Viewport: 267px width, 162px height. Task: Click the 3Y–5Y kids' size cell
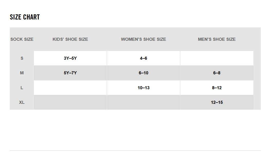(x=70, y=58)
